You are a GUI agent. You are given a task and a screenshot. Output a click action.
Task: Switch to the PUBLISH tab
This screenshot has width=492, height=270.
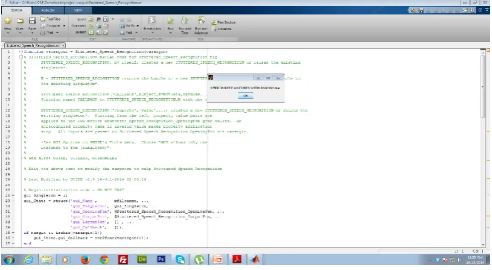tap(48, 10)
